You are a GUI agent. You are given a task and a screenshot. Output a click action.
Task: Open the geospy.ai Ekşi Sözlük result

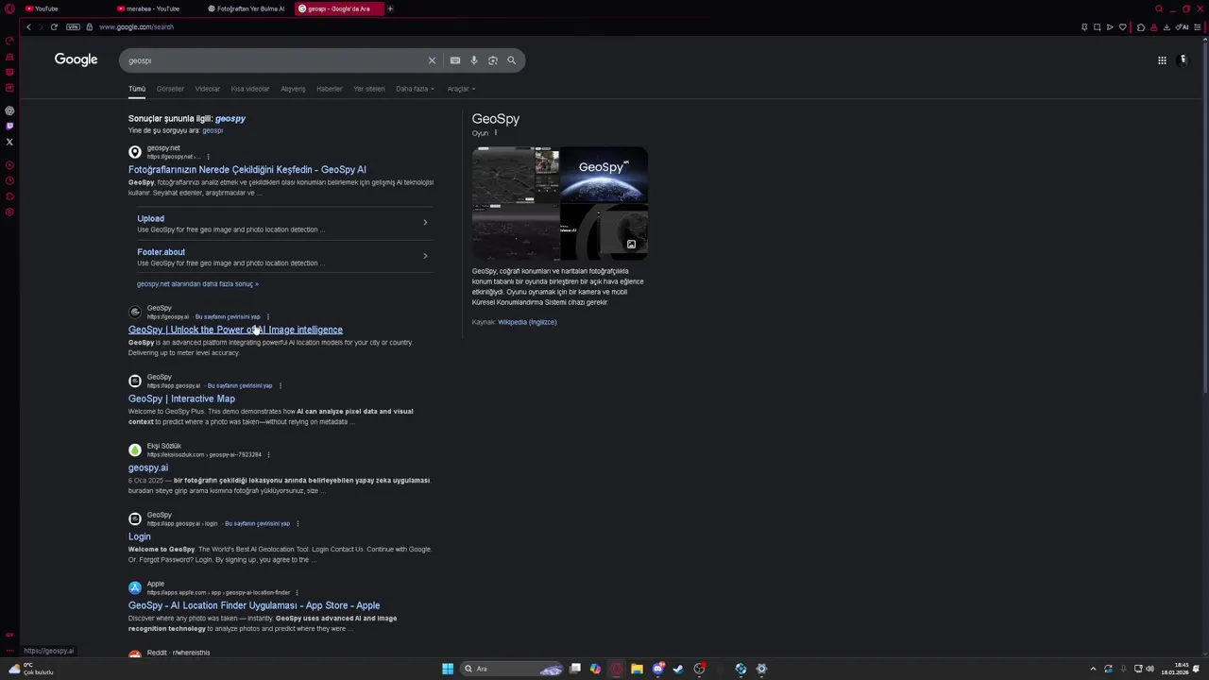(x=148, y=467)
